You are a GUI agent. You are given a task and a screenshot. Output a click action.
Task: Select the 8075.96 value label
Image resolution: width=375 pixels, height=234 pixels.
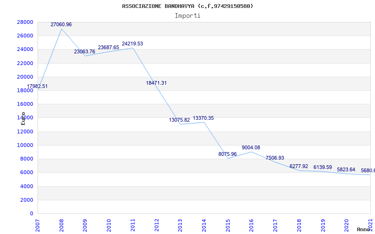coord(227,154)
